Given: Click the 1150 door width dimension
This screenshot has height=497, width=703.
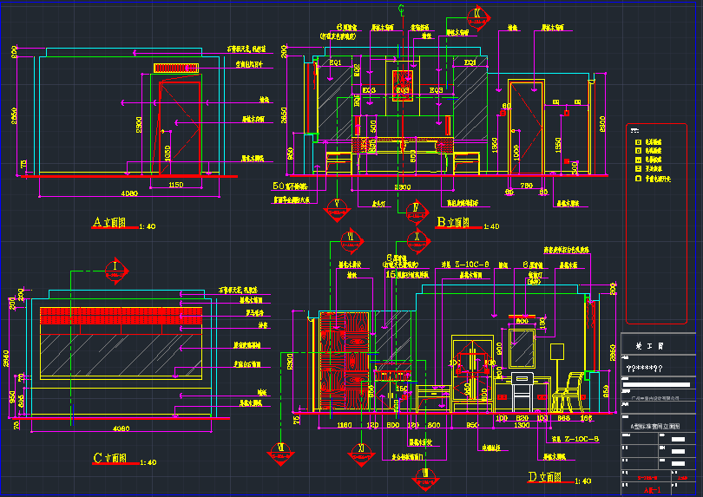Looking at the screenshot, I should (176, 186).
